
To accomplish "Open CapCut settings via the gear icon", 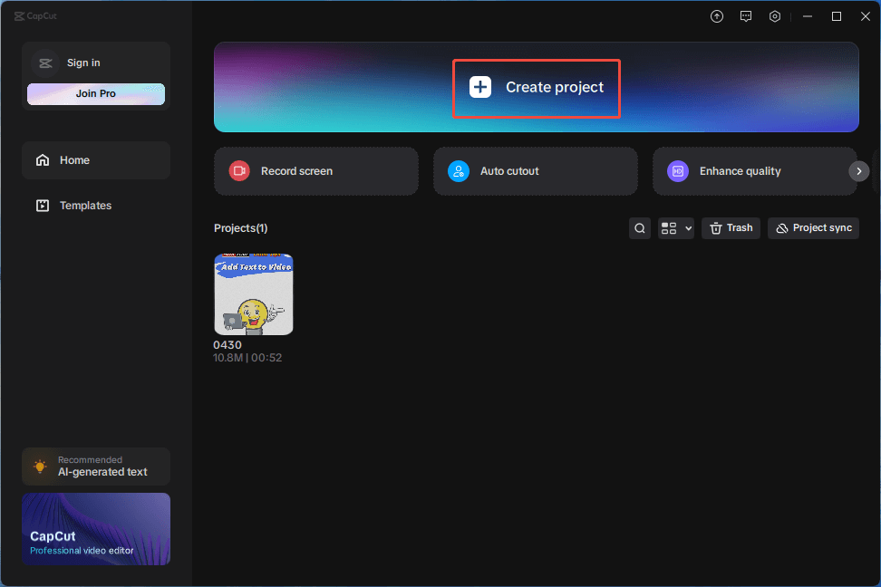I will (774, 15).
